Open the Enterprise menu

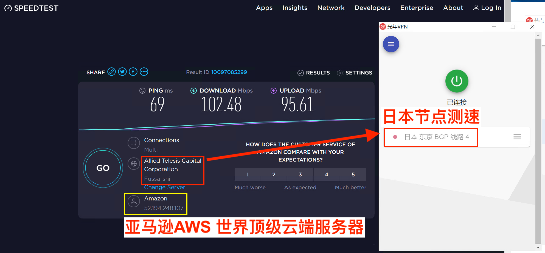tap(417, 8)
